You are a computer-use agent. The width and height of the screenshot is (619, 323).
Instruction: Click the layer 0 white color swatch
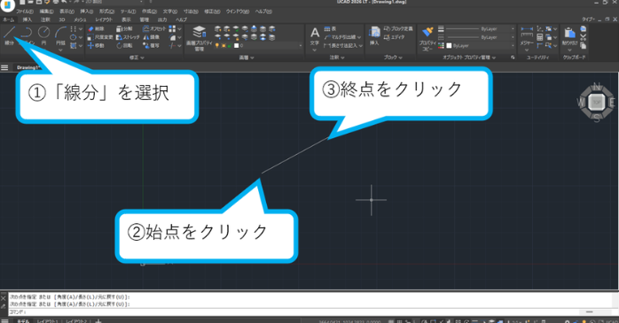236,46
